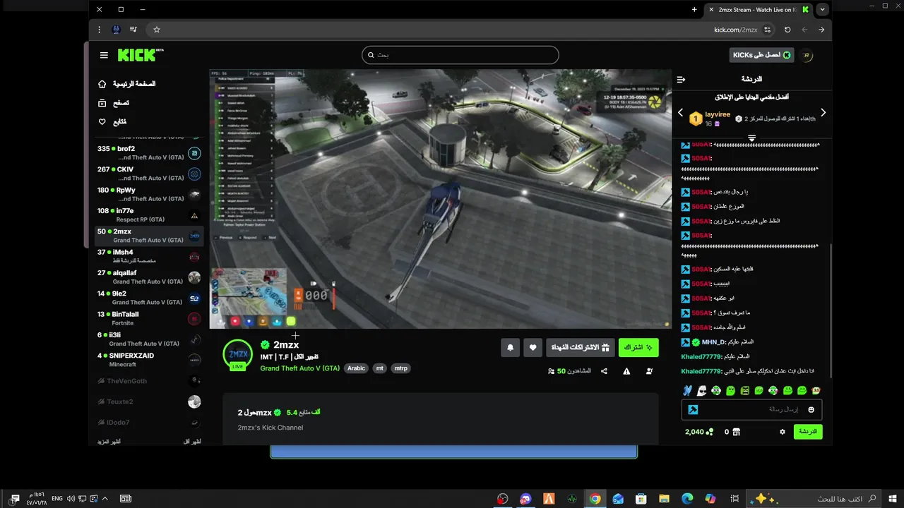Click the share icon below the stream
Image resolution: width=904 pixels, height=508 pixels.
[604, 371]
